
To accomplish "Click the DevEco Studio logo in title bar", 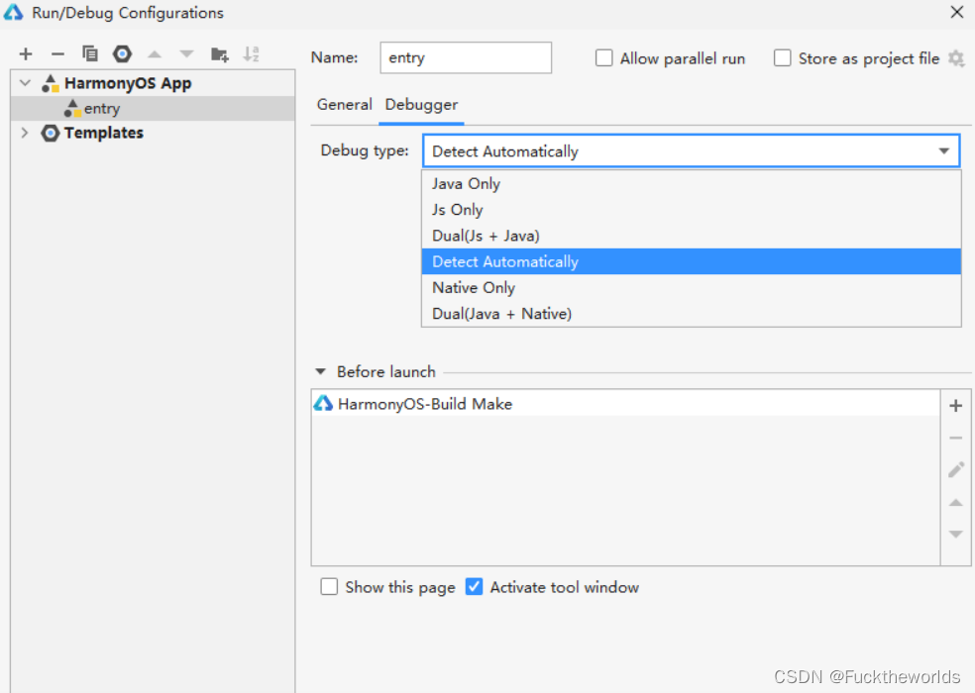I will (13, 12).
